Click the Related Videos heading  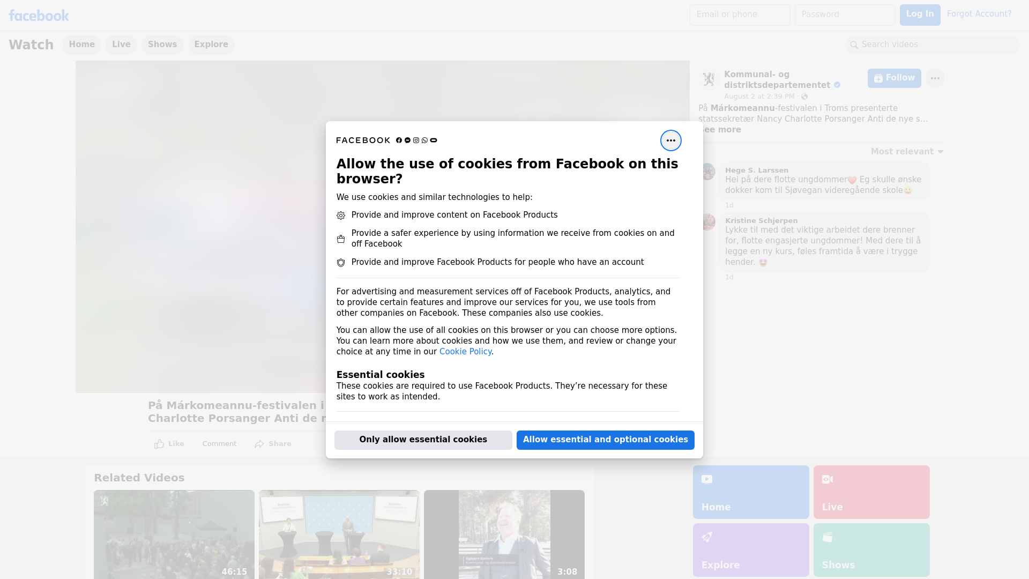click(x=139, y=478)
